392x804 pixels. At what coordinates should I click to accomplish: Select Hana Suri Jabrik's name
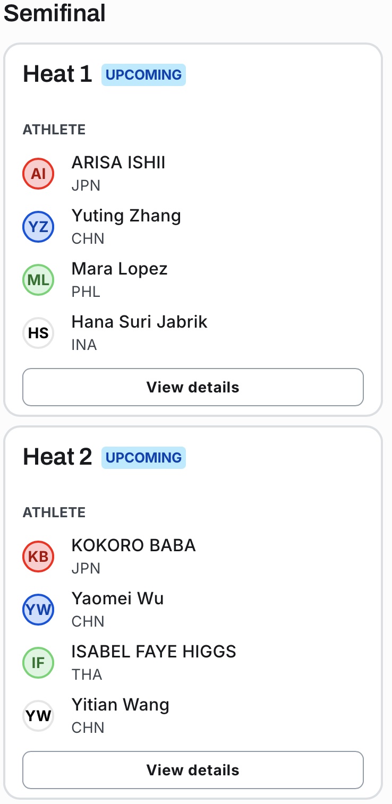coord(139,322)
